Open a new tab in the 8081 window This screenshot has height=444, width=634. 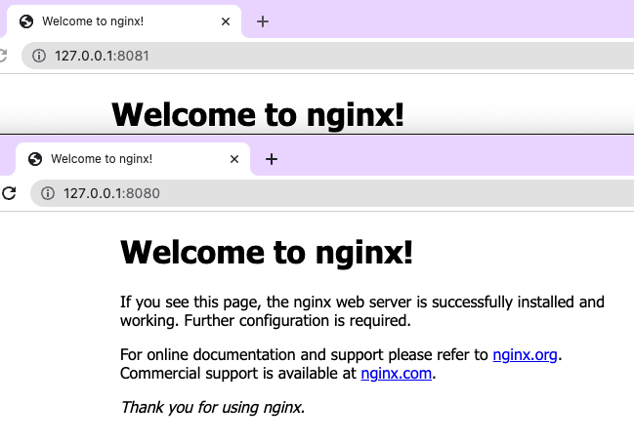[263, 21]
